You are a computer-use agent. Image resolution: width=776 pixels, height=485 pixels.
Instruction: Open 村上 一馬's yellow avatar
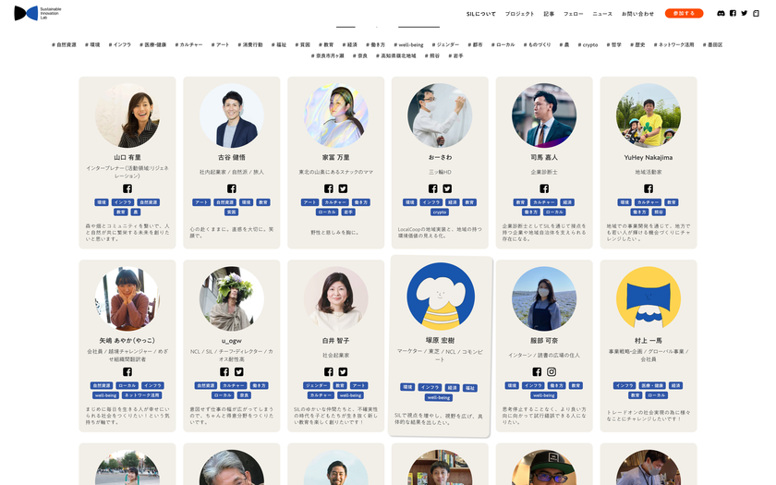(649, 299)
